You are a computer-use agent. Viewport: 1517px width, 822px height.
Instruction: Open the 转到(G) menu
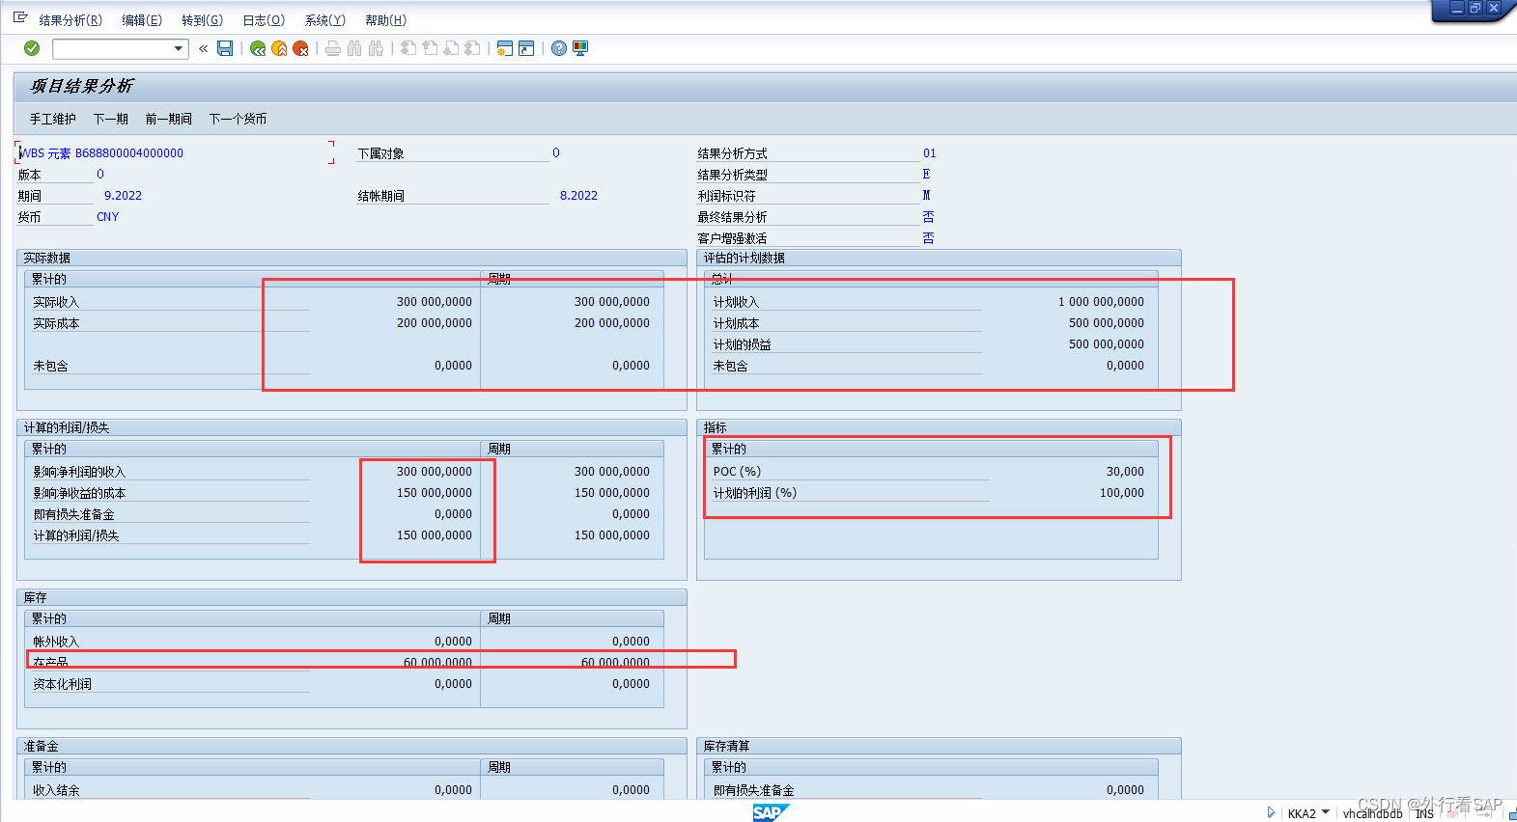[x=203, y=20]
